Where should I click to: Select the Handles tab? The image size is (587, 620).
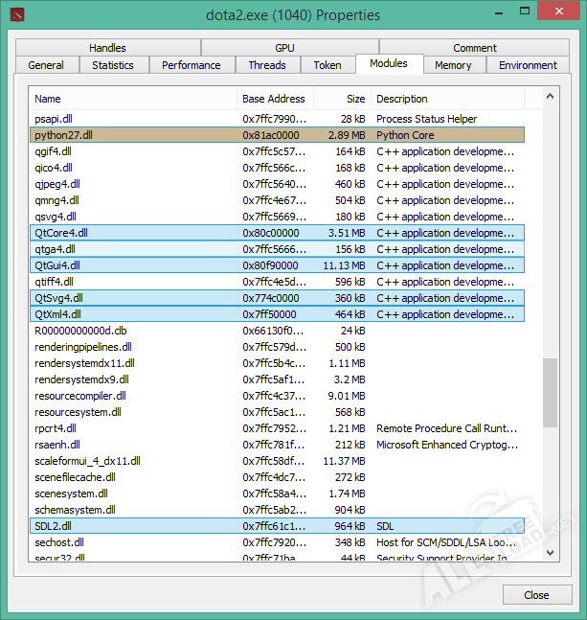[107, 48]
